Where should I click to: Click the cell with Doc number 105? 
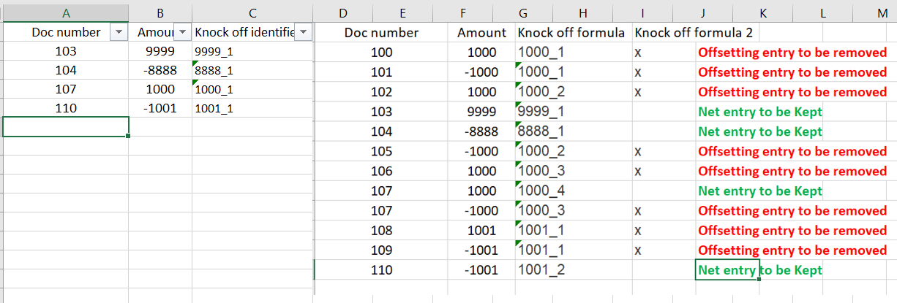coord(382,152)
